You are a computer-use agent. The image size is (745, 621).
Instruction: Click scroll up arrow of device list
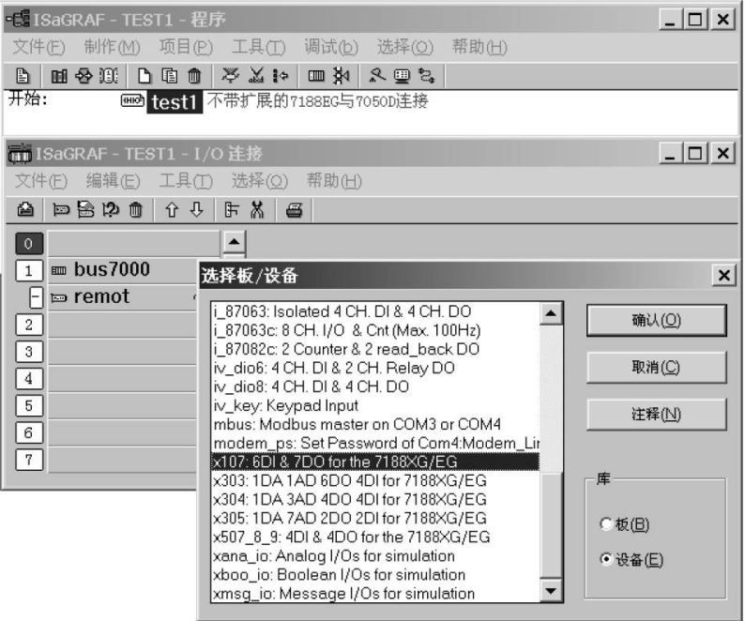(x=551, y=313)
